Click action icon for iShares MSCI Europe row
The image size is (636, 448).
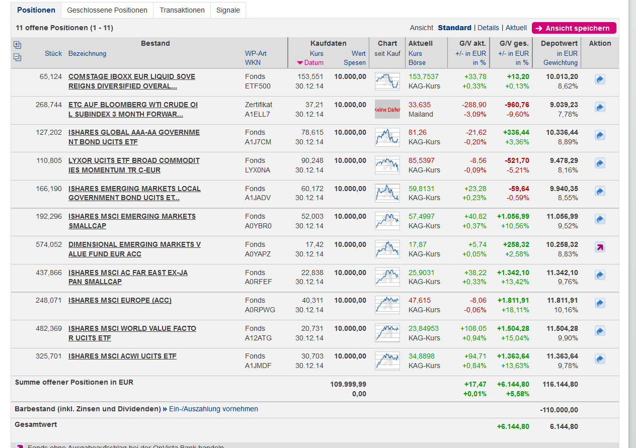(600, 303)
